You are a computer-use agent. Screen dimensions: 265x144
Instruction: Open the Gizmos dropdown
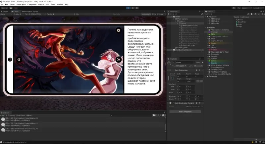pos(161,14)
